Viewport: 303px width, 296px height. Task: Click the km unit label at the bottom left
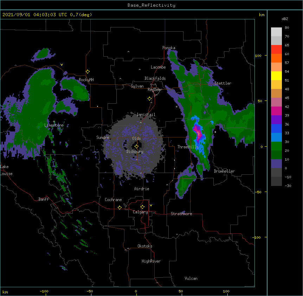(5, 292)
